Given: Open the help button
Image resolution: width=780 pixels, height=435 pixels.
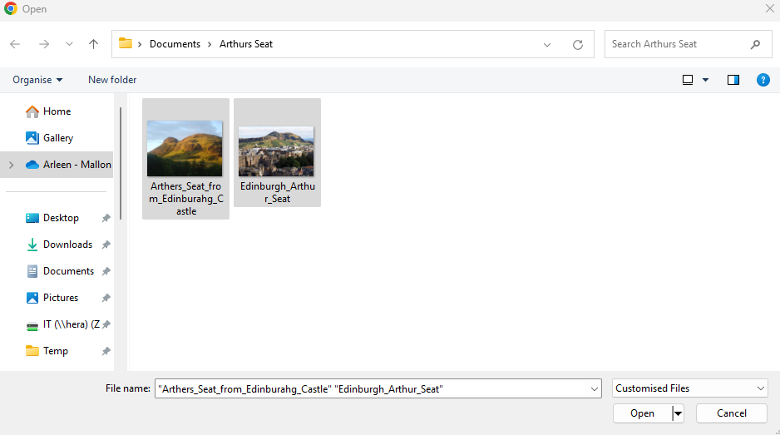Looking at the screenshot, I should pyautogui.click(x=763, y=80).
